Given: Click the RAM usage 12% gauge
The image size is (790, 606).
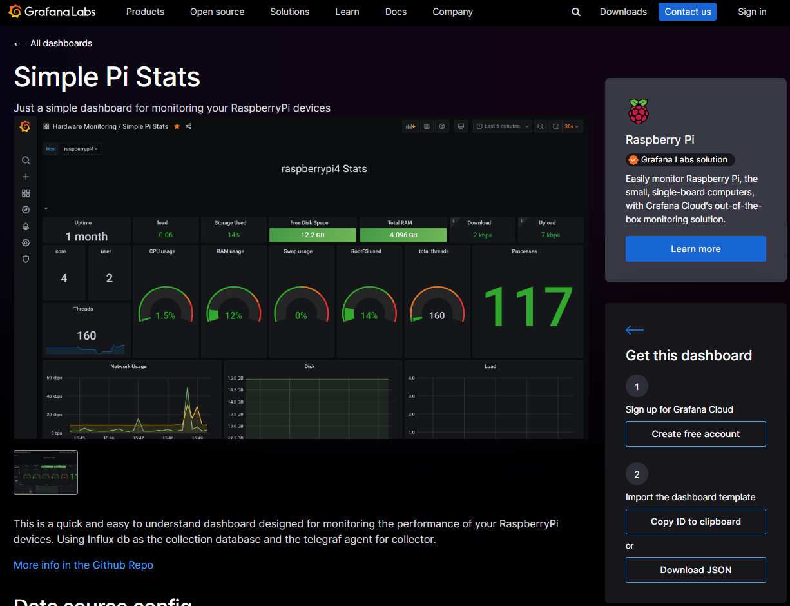Looking at the screenshot, I should click(233, 306).
